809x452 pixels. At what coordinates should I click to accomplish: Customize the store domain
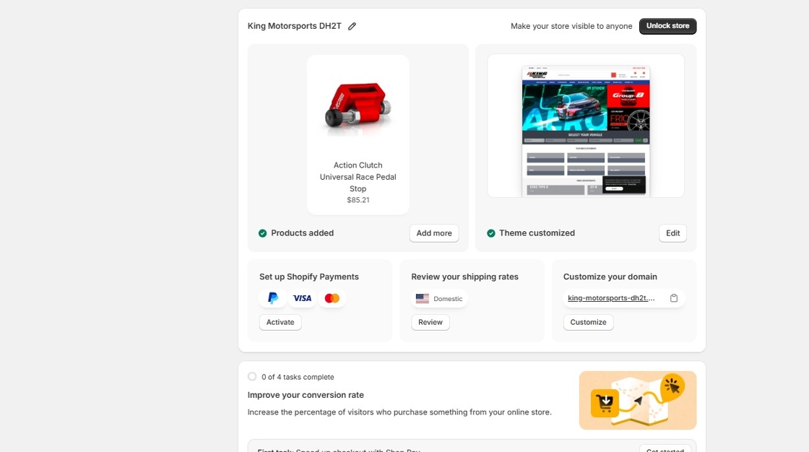pyautogui.click(x=588, y=322)
